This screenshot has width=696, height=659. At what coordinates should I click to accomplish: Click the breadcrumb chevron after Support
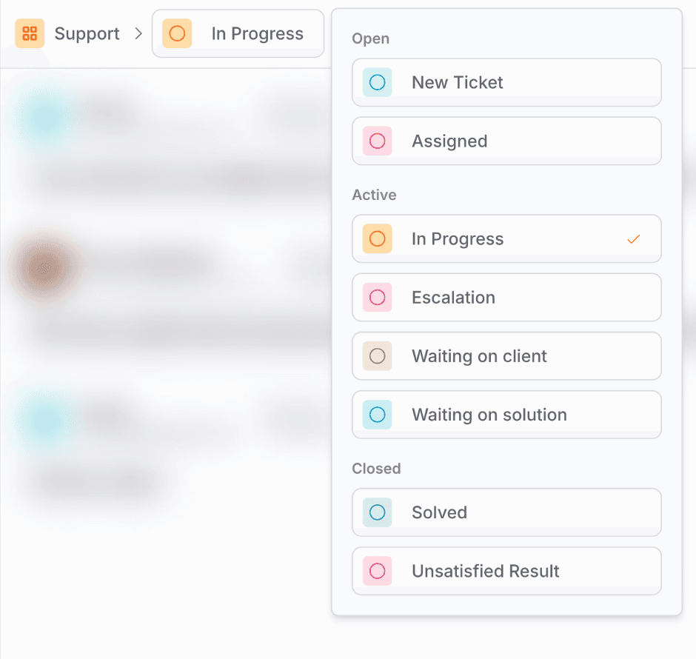(138, 33)
